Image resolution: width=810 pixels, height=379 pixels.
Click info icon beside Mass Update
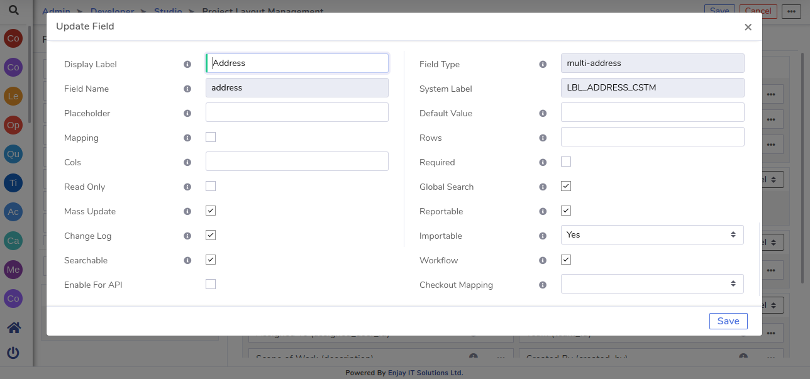click(187, 211)
